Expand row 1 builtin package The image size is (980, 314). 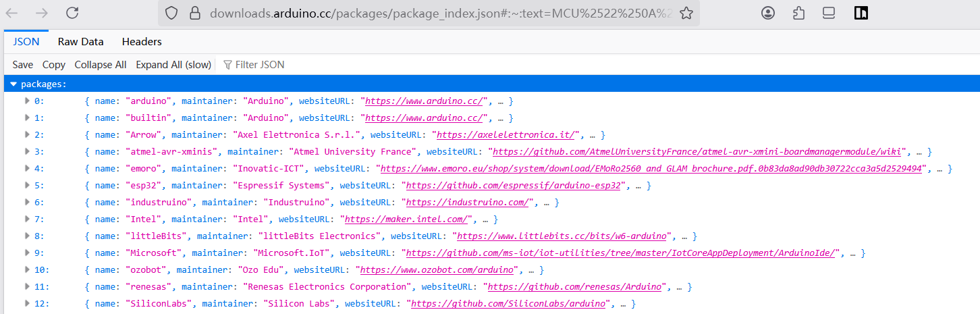28,117
